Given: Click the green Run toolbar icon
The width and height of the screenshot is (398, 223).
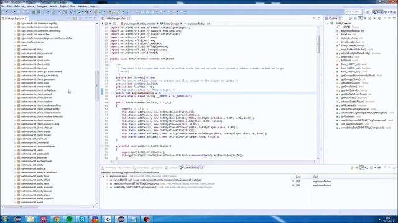Looking at the screenshot, I should (x=79, y=12).
